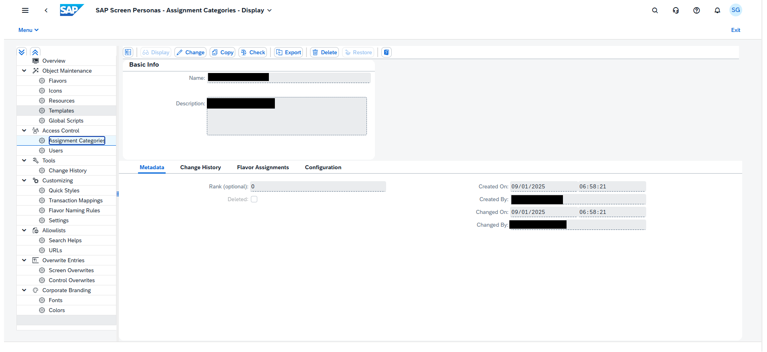The width and height of the screenshot is (767, 352).
Task: Select Transaction Mappings in the tree
Action: tap(76, 200)
